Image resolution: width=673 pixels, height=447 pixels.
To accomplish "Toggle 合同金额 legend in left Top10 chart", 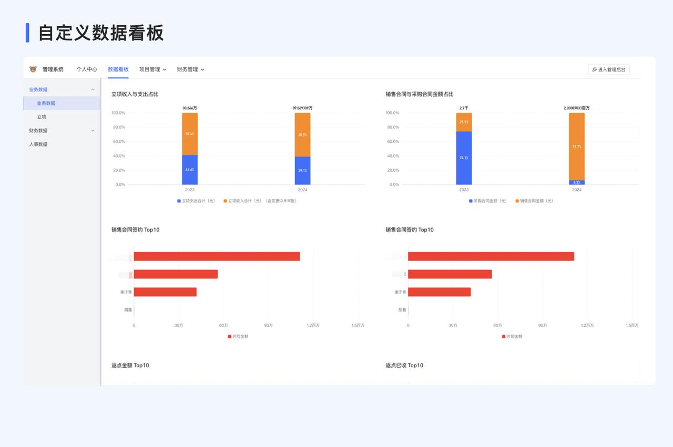I will pyautogui.click(x=238, y=336).
